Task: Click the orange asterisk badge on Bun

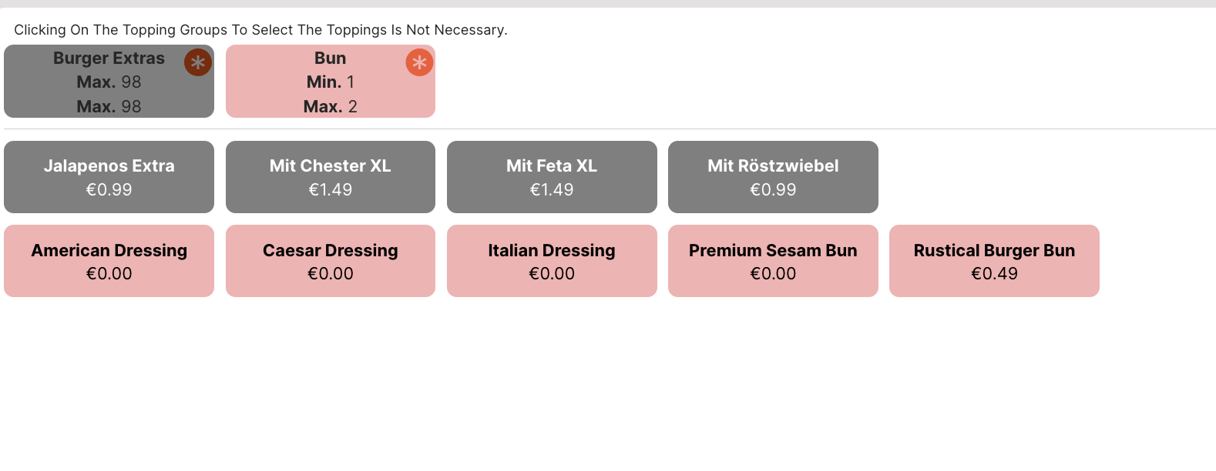Action: pos(419,62)
